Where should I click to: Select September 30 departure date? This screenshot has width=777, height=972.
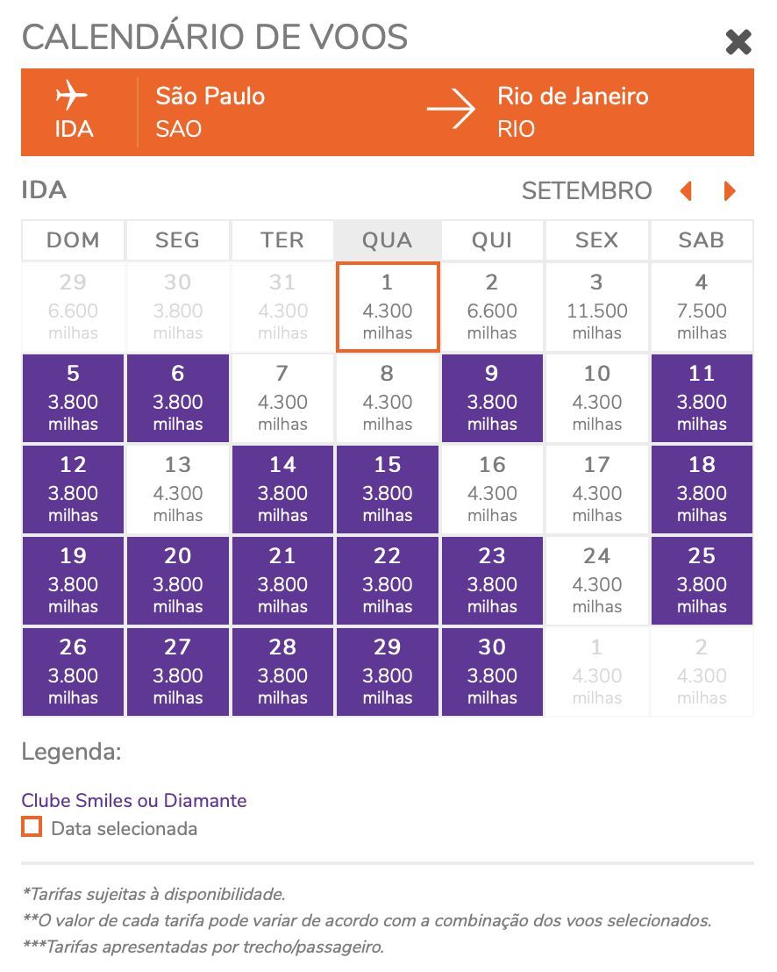[492, 671]
